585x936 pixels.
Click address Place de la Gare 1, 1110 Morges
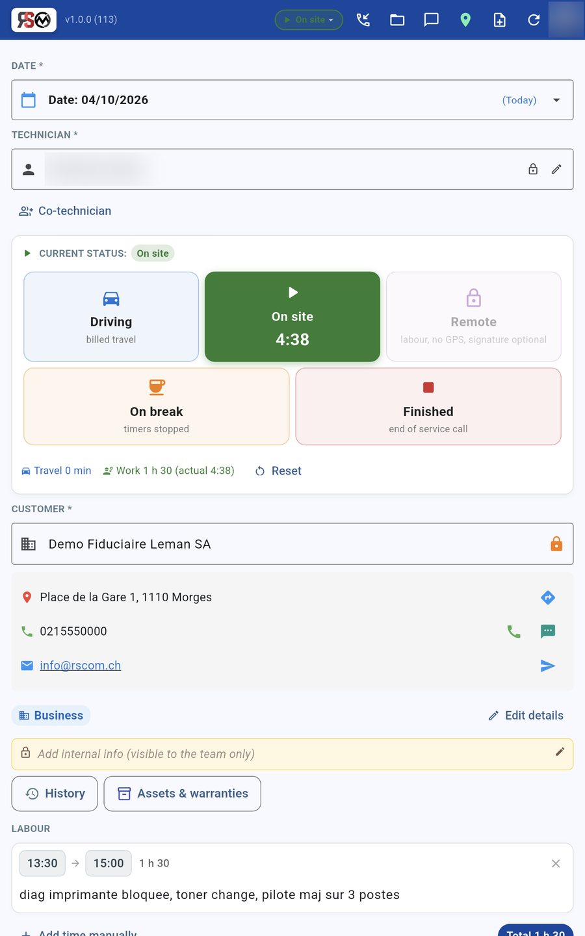coord(126,597)
